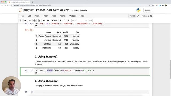Click the 'Liho Liho' table cell

(x=47, y=40)
